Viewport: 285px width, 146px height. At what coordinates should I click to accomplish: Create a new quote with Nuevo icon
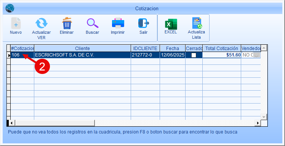coord(16,23)
